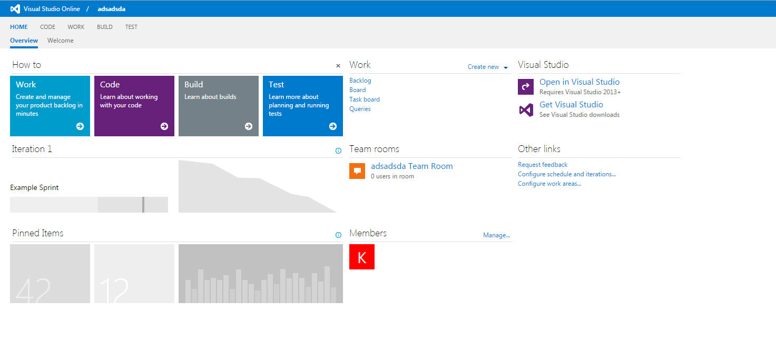Open the Board link

point(358,90)
